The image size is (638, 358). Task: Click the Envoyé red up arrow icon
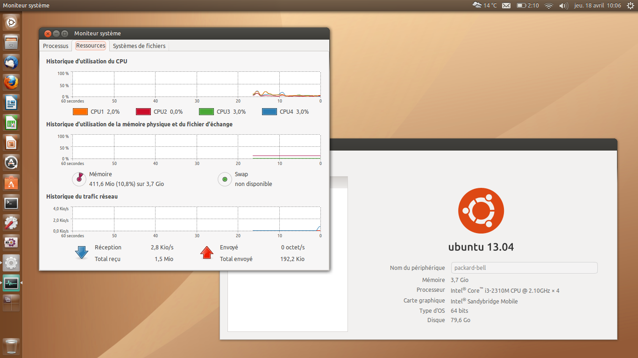[x=207, y=252]
